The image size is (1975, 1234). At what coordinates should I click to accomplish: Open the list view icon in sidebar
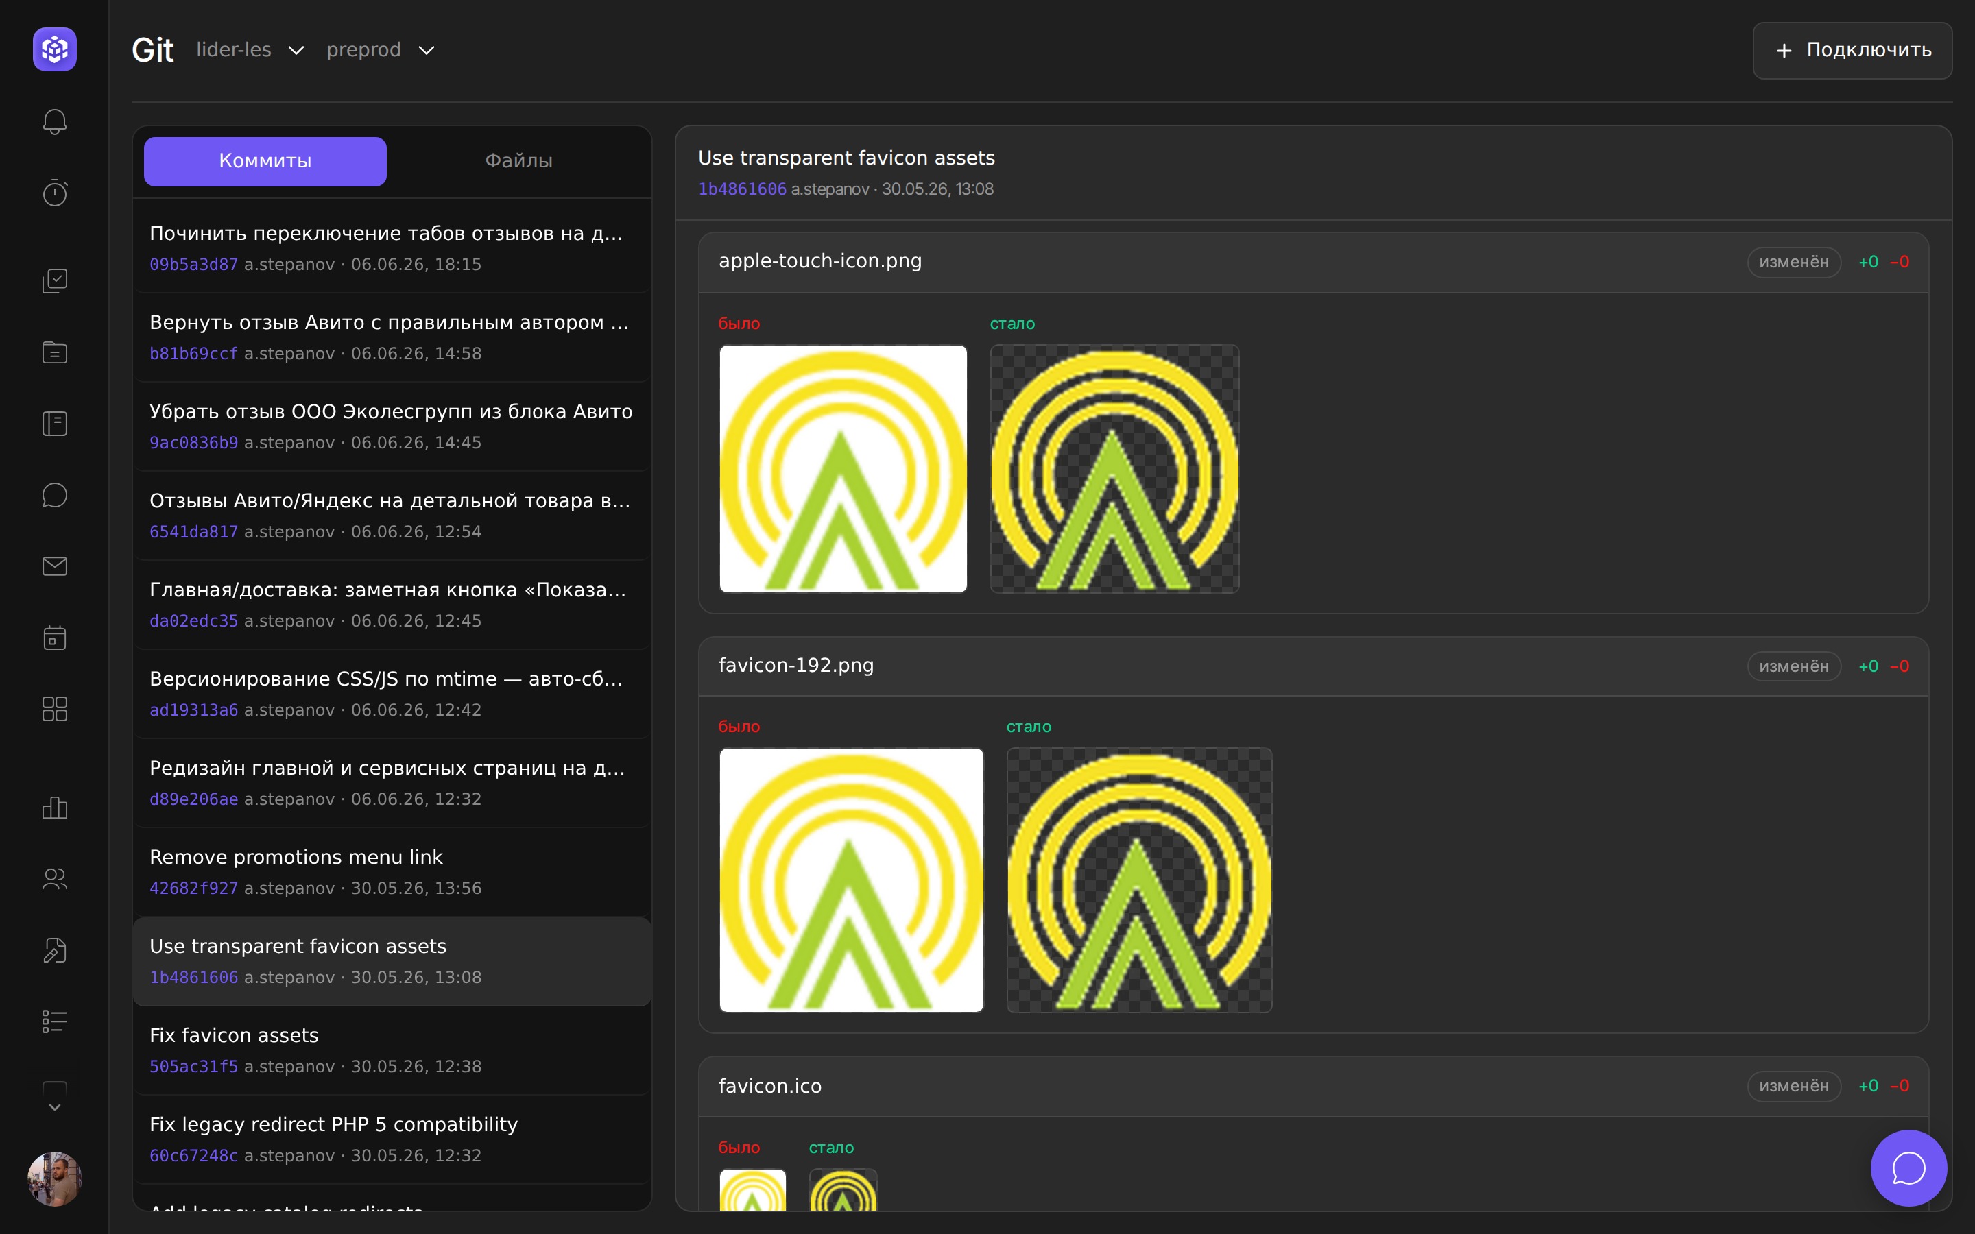coord(55,1021)
